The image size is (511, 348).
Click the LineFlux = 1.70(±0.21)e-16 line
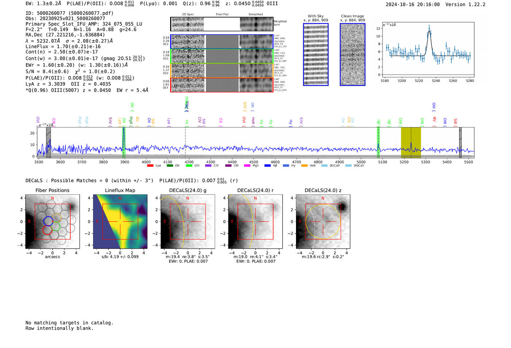(63, 46)
